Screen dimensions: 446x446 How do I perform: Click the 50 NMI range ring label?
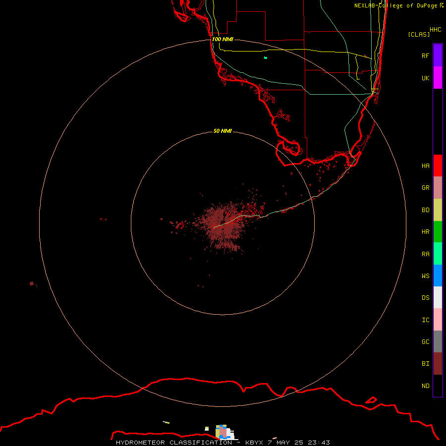click(x=223, y=131)
